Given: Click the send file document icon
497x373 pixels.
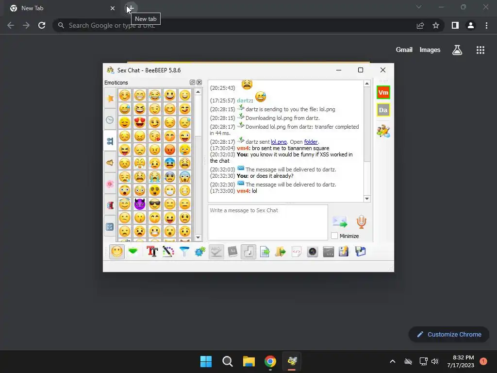Looking at the screenshot, I should pyautogui.click(x=265, y=252).
